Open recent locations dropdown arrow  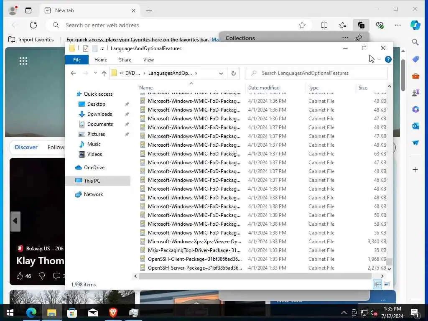(95, 73)
